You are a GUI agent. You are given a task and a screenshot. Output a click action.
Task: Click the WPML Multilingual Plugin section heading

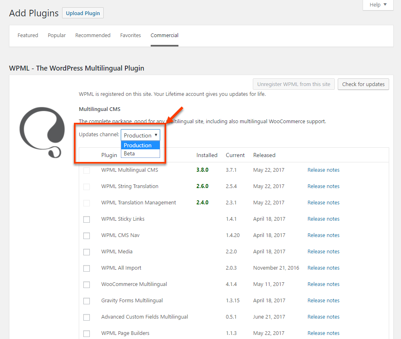[77, 68]
